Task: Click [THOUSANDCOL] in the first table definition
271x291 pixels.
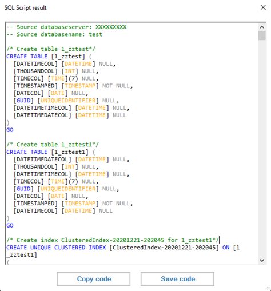Action: 35,71
